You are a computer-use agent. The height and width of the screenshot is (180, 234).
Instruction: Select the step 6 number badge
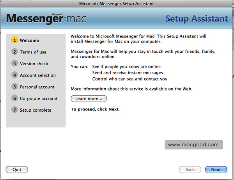click(15, 98)
